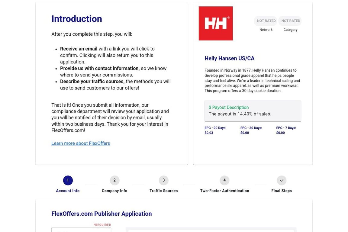Click the FlexOffers.com Publisher Application heading
The width and height of the screenshot is (348, 232).
click(x=101, y=214)
